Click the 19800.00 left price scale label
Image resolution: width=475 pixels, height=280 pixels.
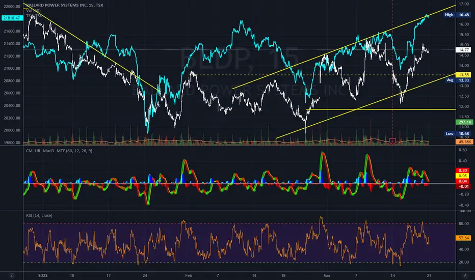(12, 143)
